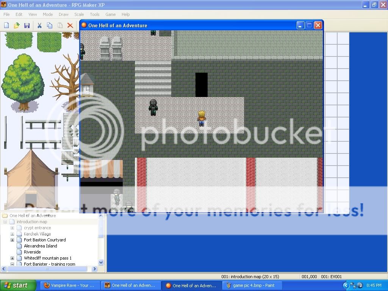Click the armored guard on the plaza
The height and width of the screenshot is (291, 388).
pos(153,108)
